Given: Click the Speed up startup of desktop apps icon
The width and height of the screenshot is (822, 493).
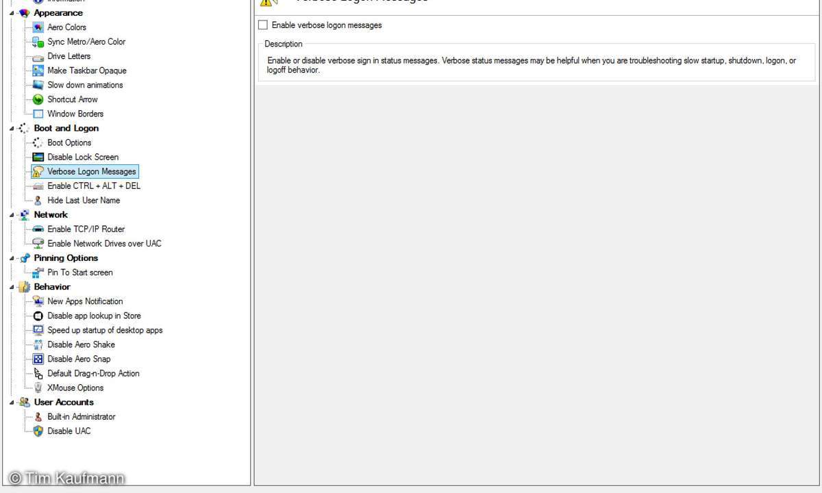Looking at the screenshot, I should [x=38, y=330].
